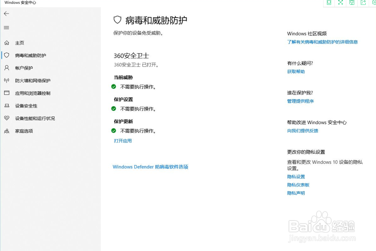Click the 360安全卫士 heading
This screenshot has width=376, height=251.
click(x=131, y=56)
